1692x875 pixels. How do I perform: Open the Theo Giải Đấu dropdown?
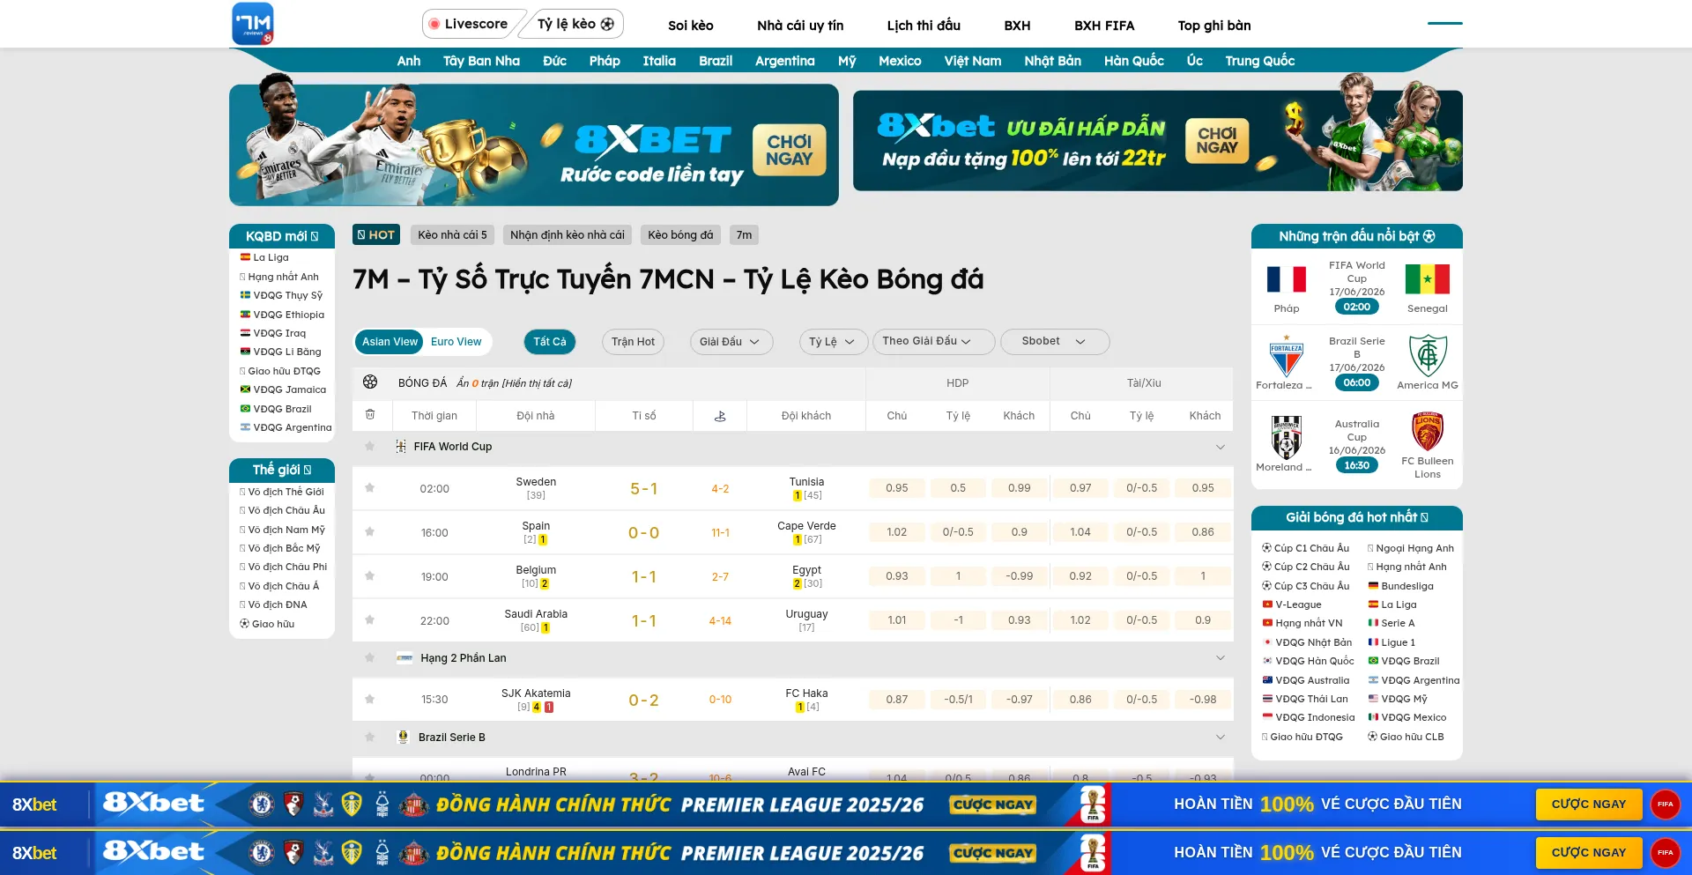933,342
